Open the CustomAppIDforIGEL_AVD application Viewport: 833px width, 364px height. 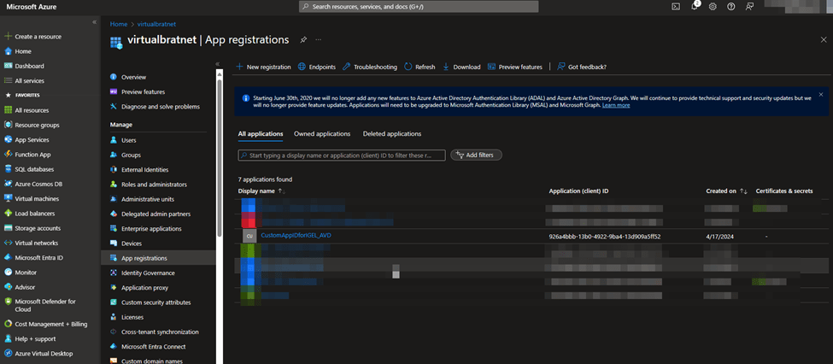coord(296,236)
